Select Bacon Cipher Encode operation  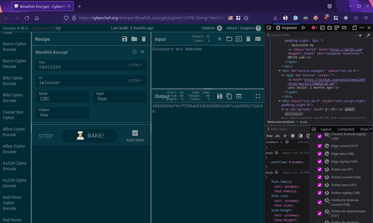pos(15,47)
